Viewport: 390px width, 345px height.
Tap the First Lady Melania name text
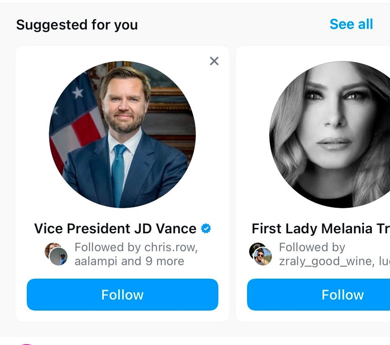tap(320, 229)
